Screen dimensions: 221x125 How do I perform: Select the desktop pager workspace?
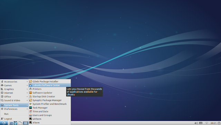26,123
